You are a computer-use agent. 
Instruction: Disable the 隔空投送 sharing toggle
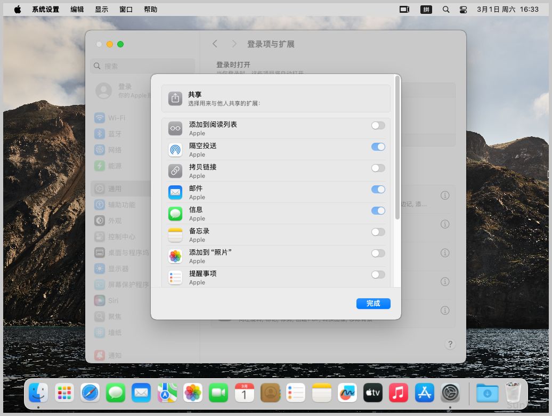(378, 147)
